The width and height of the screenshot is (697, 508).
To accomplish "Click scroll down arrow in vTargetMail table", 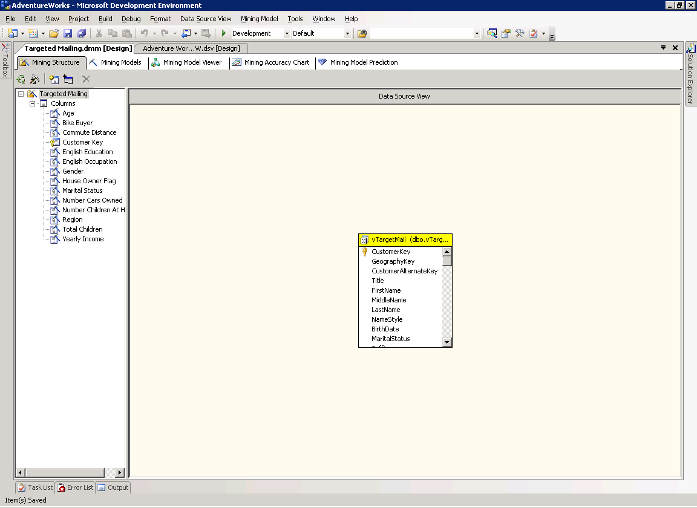I will [x=447, y=342].
